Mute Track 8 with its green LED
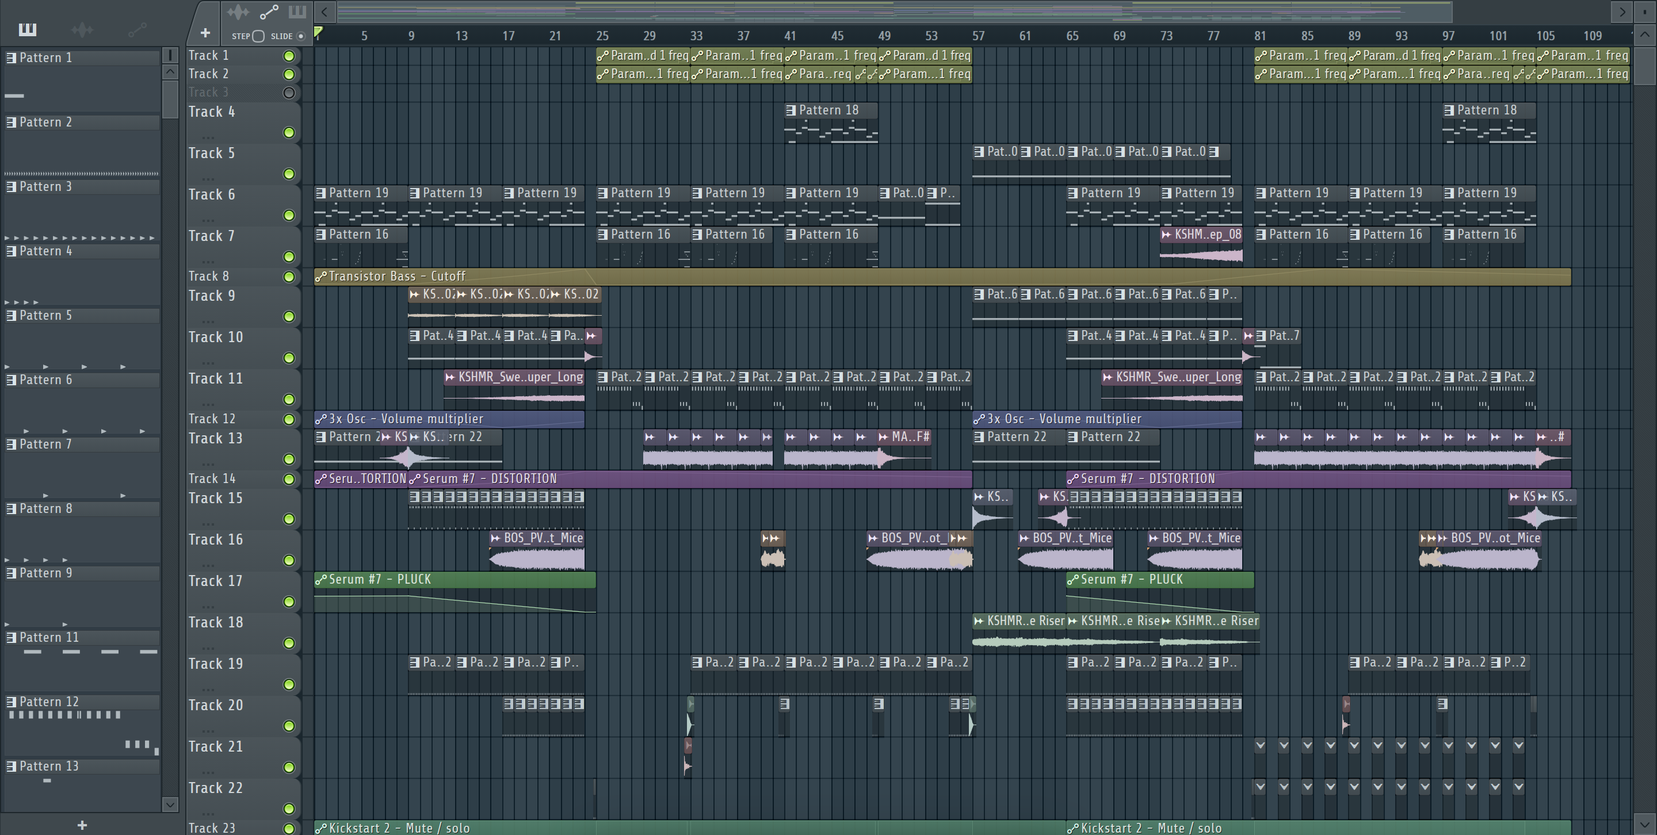 pyautogui.click(x=289, y=277)
